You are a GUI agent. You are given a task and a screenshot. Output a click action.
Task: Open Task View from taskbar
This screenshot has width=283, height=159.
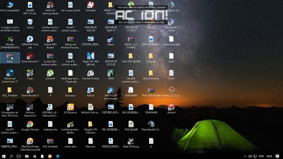click(19, 156)
